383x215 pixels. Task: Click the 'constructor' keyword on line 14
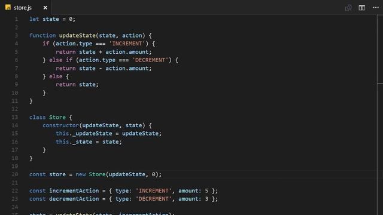(x=60, y=125)
